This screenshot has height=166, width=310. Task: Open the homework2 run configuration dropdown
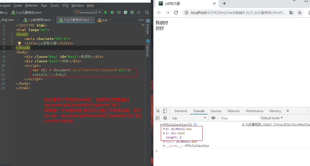[87, 12]
